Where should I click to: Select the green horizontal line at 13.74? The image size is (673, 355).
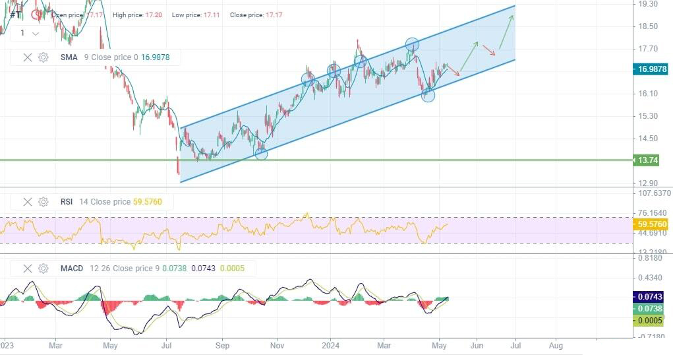click(316, 160)
